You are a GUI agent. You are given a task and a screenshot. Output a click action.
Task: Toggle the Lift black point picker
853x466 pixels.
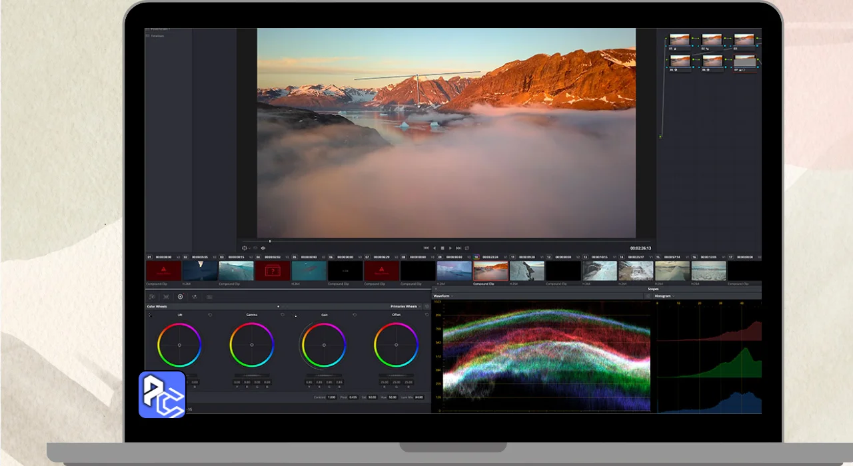150,316
